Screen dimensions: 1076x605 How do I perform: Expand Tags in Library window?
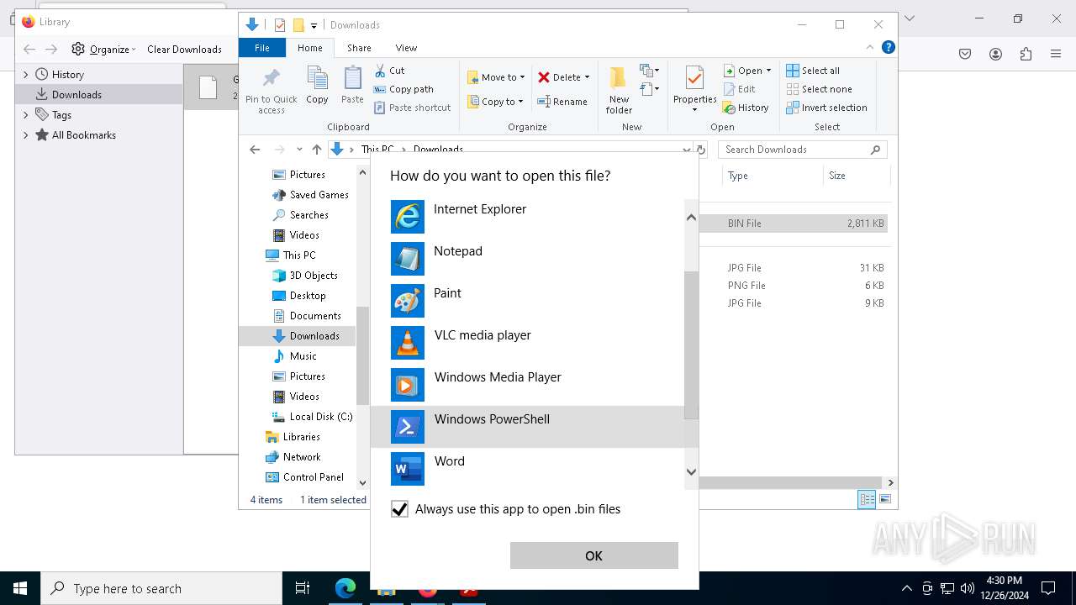pos(25,114)
